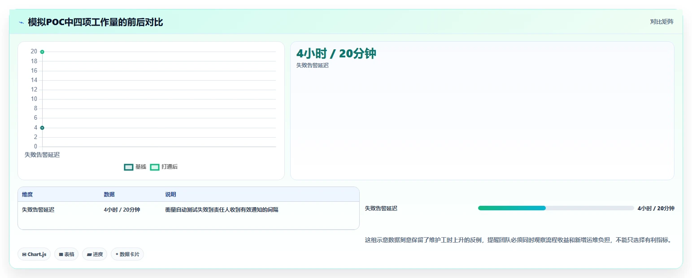Select the 进度 tag chip
The image size is (692, 278).
(x=95, y=254)
